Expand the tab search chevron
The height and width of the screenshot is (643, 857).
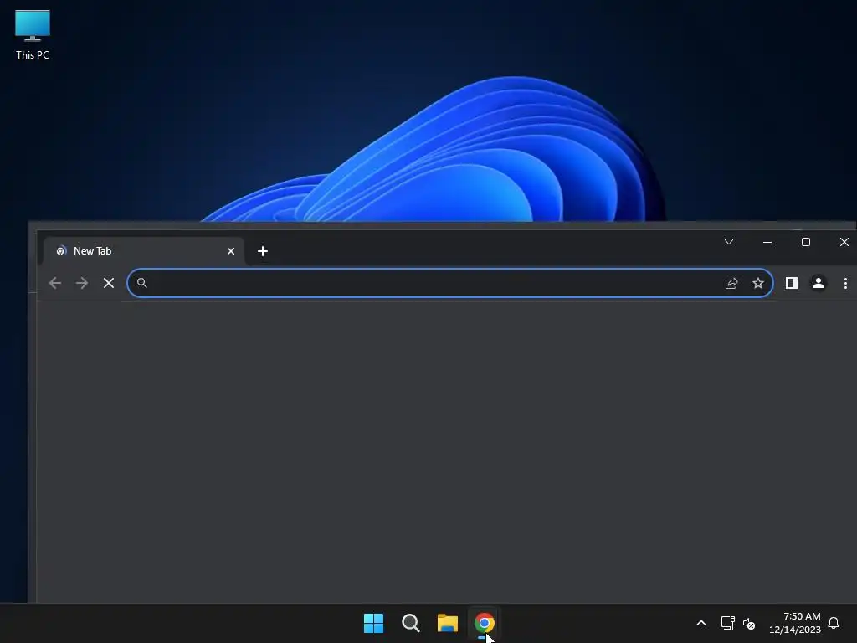click(729, 242)
